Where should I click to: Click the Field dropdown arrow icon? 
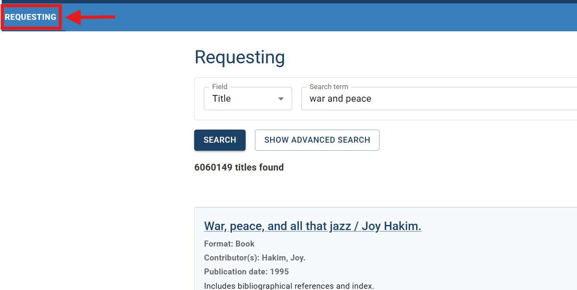281,99
